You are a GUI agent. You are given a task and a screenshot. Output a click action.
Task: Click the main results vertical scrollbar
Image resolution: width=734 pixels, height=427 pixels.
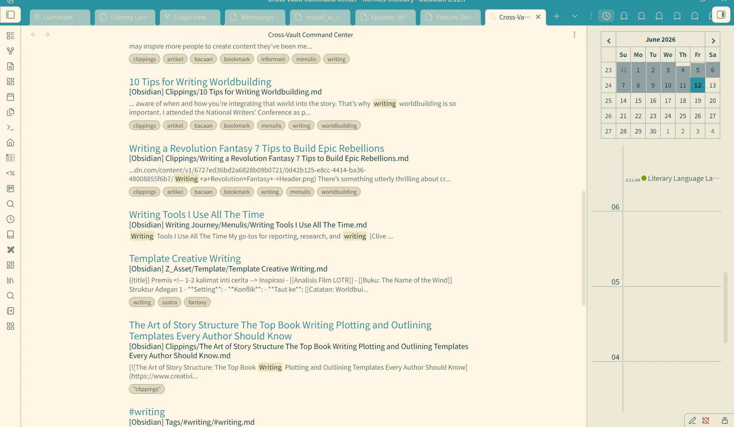coord(584,248)
